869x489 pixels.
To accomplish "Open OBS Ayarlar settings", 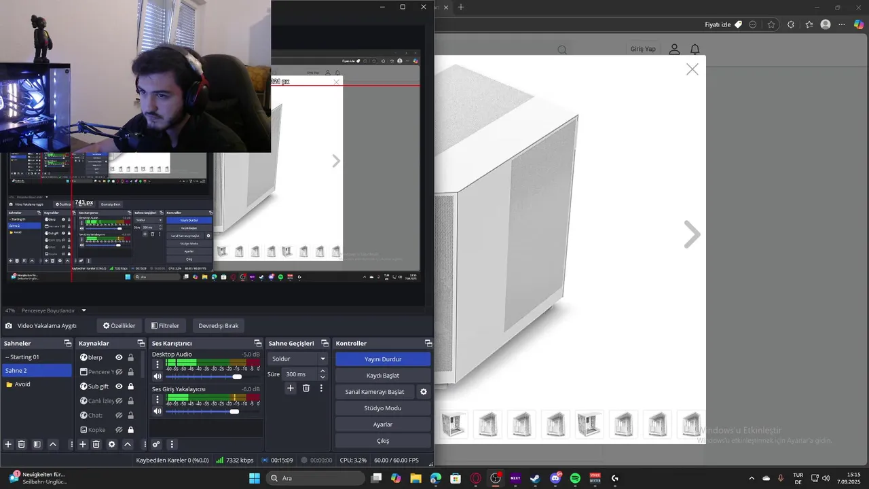I will point(383,424).
